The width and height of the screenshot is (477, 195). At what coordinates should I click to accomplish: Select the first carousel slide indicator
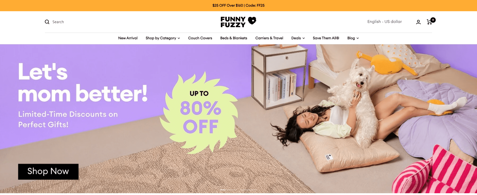[228, 190]
